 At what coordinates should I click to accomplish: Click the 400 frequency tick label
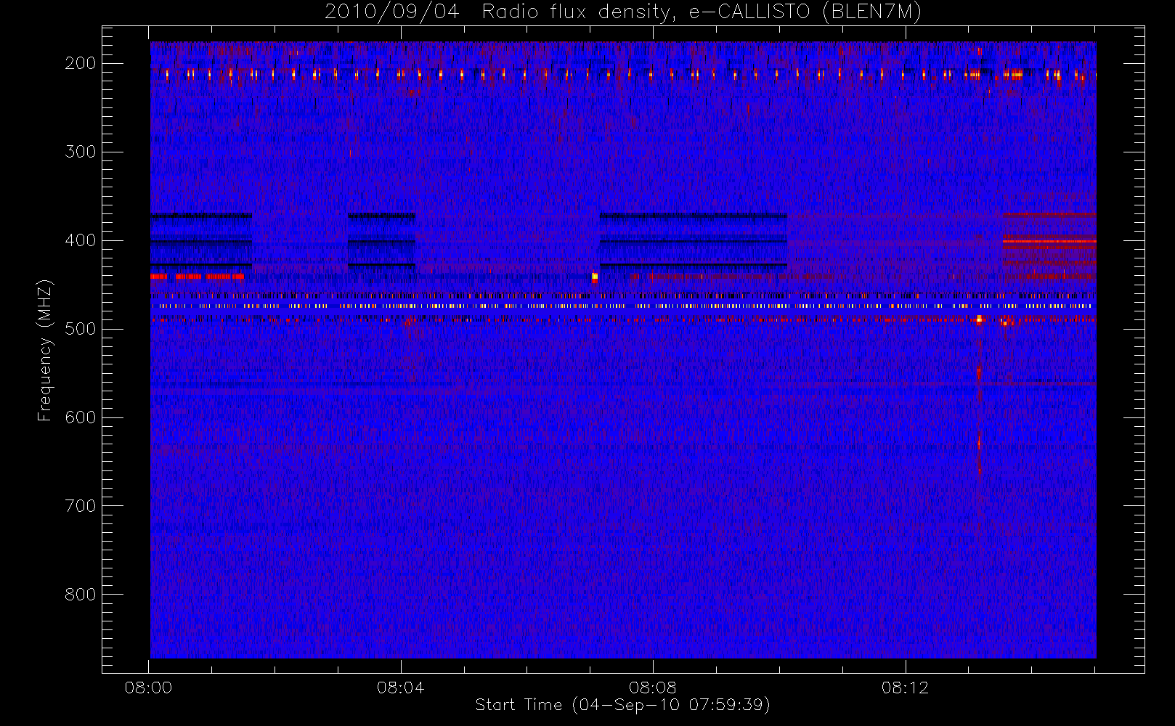tap(81, 240)
